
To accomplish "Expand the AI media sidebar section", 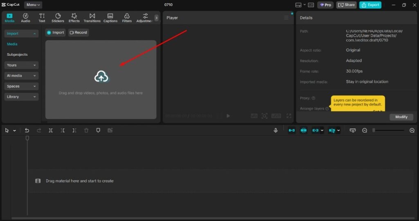I will pyautogui.click(x=22, y=76).
